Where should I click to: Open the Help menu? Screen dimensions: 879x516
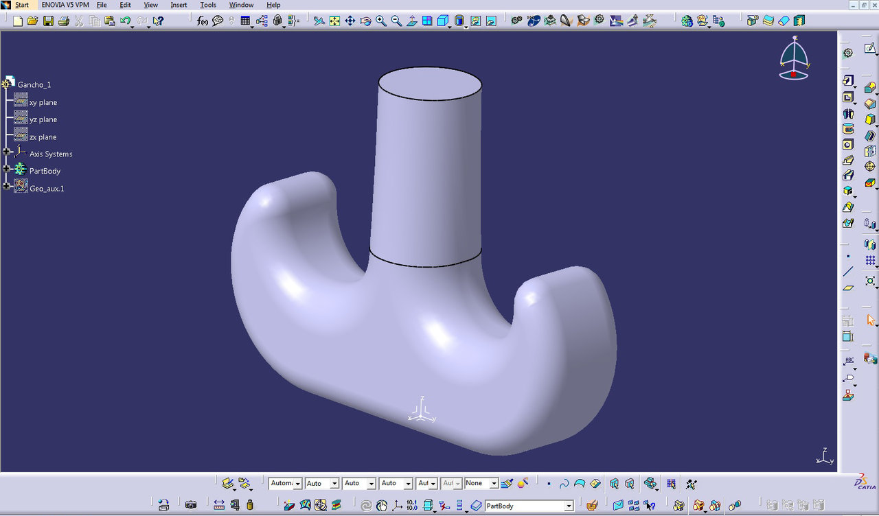pos(273,5)
